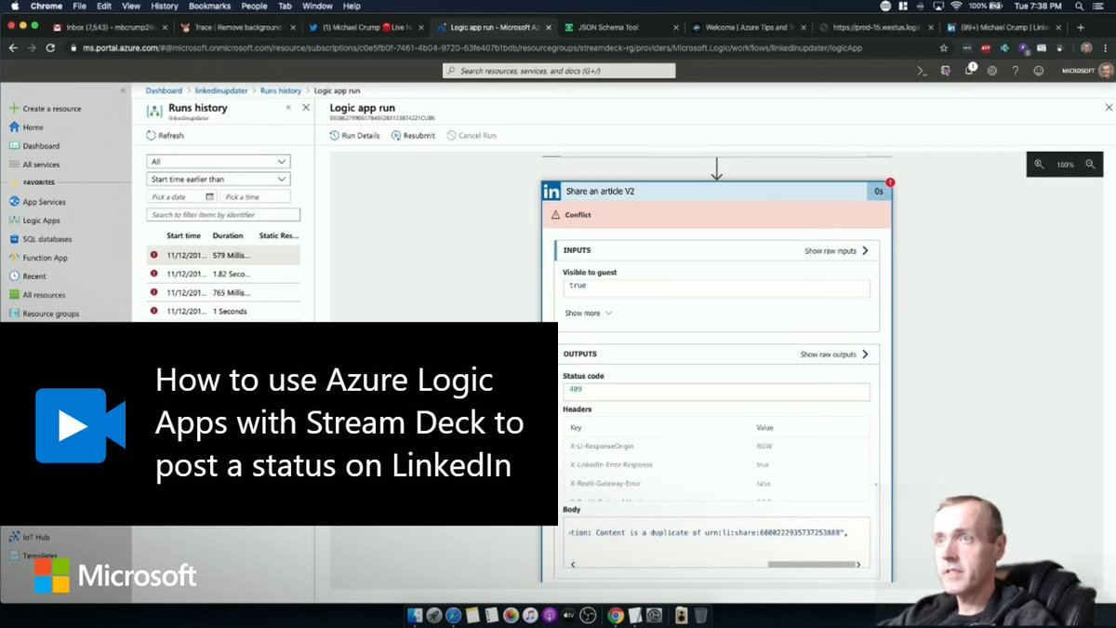1116x628 pixels.
Task: Select the 1 Seconds run row
Action: 223,311
